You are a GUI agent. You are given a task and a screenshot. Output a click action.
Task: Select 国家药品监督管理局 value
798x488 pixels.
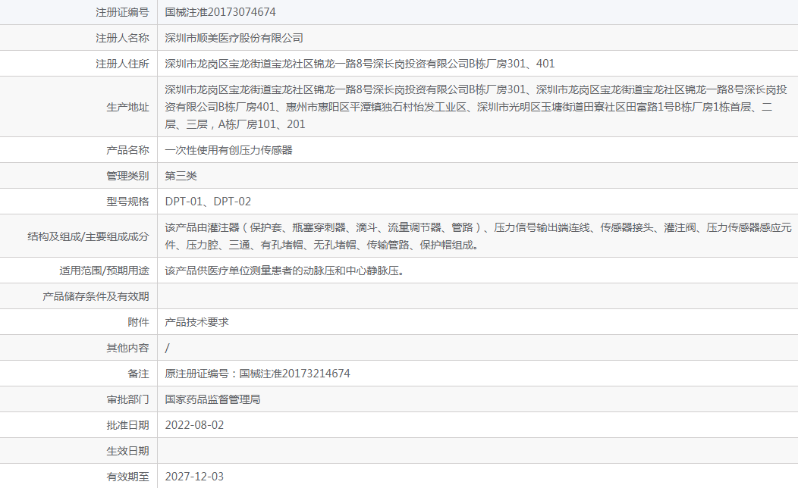(212, 399)
